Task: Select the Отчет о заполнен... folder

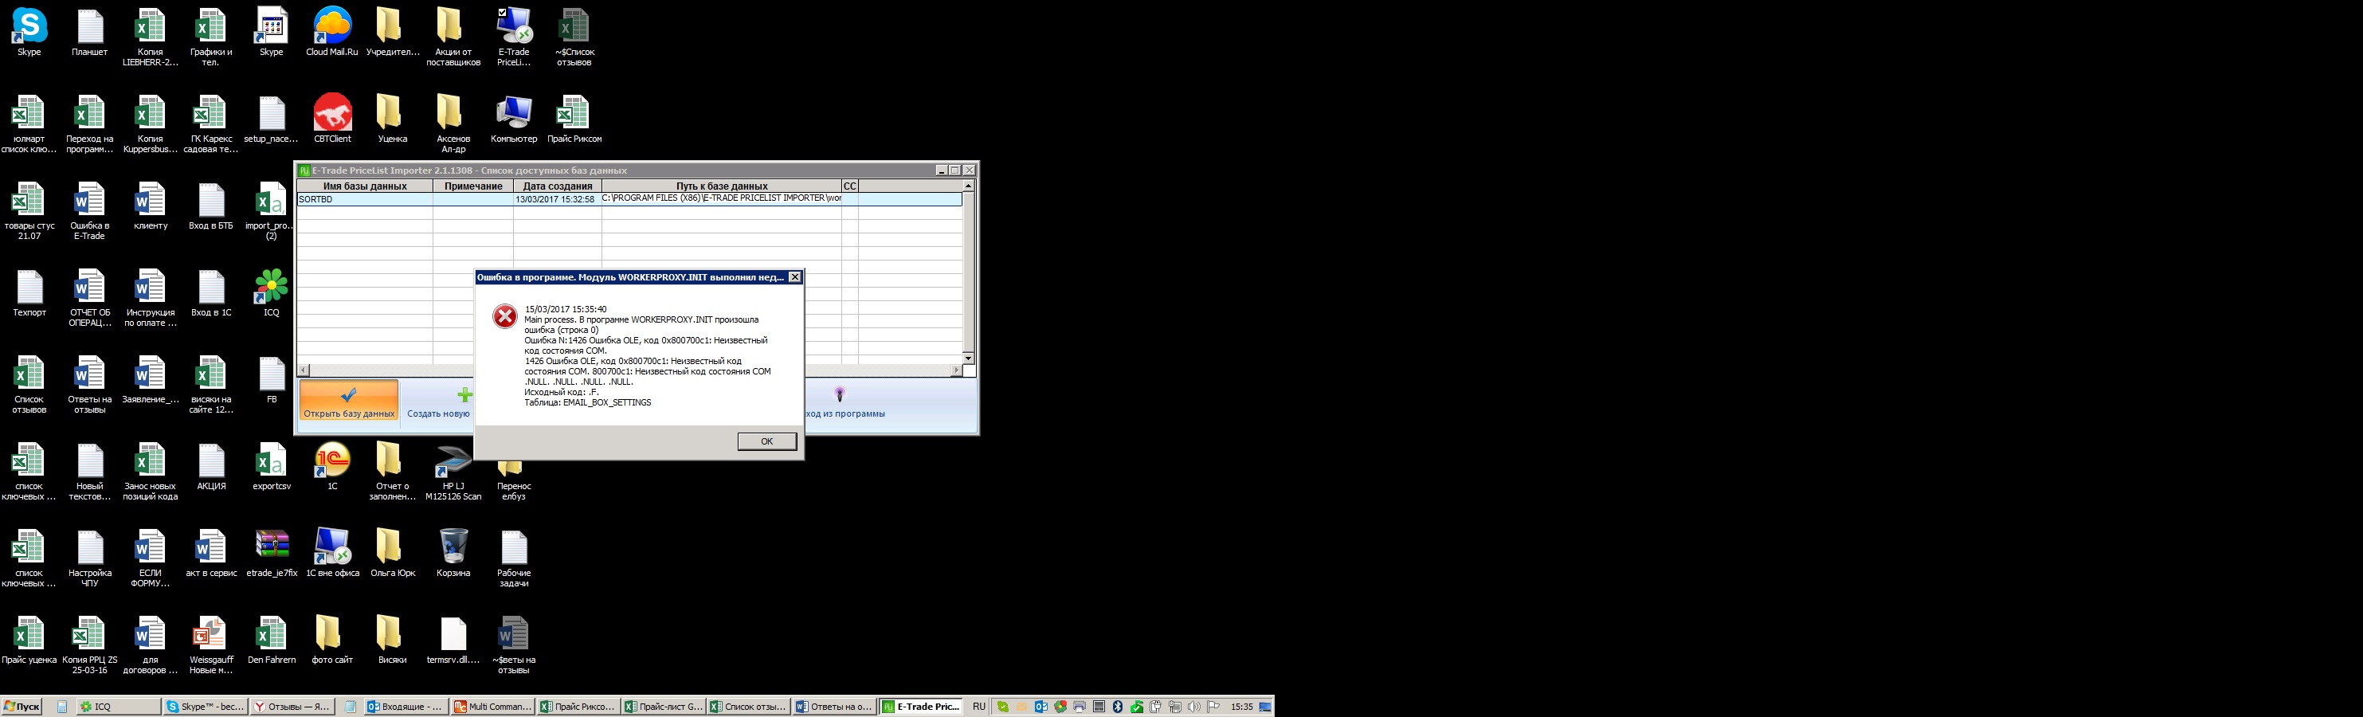Action: pos(393,472)
